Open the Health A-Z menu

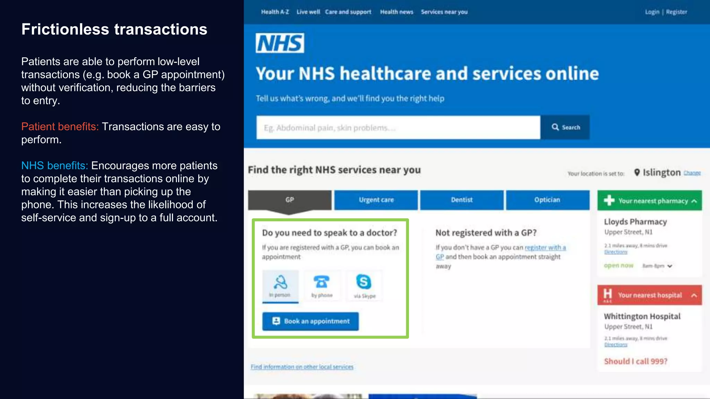pos(275,12)
